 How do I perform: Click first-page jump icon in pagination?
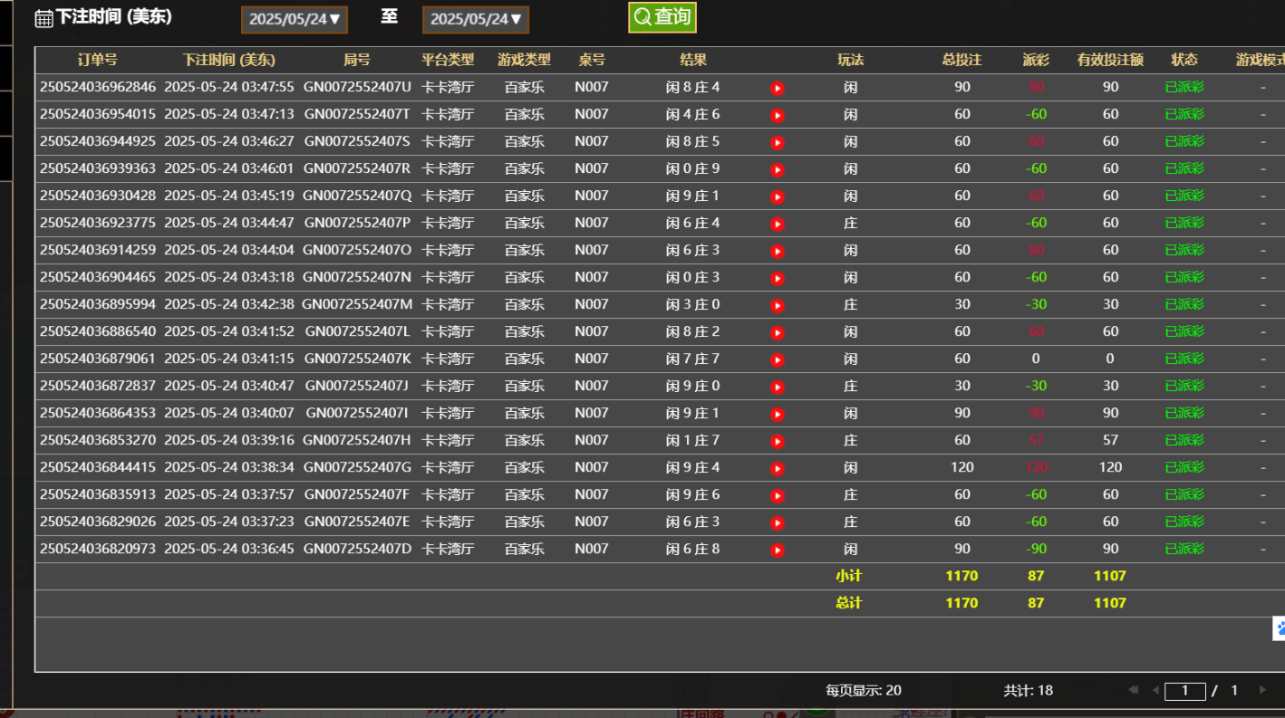[x=1132, y=690]
